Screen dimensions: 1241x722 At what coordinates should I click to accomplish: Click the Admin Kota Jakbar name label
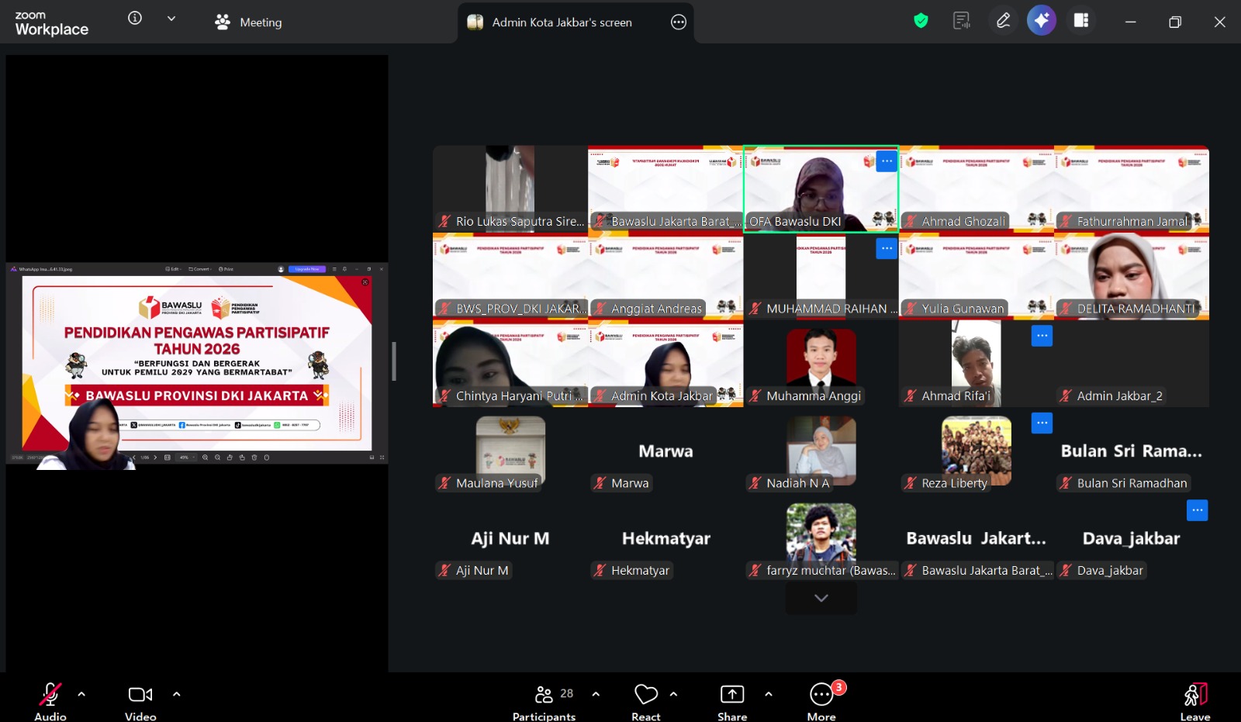coord(662,396)
